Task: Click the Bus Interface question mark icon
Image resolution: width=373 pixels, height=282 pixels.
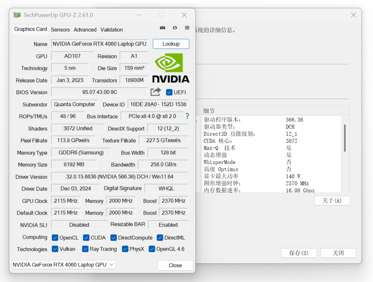Action: tap(188, 116)
